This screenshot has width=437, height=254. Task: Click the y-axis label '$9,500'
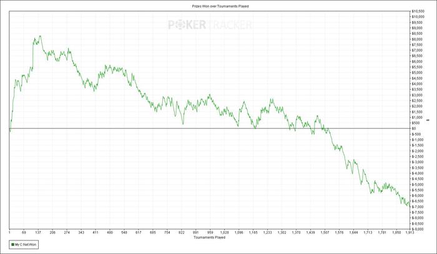pyautogui.click(x=418, y=22)
